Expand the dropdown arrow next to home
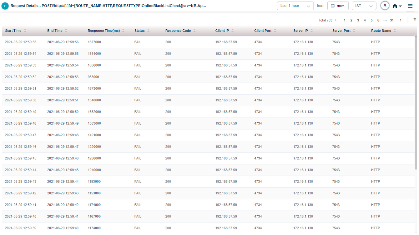The image size is (419, 235). [400, 6]
